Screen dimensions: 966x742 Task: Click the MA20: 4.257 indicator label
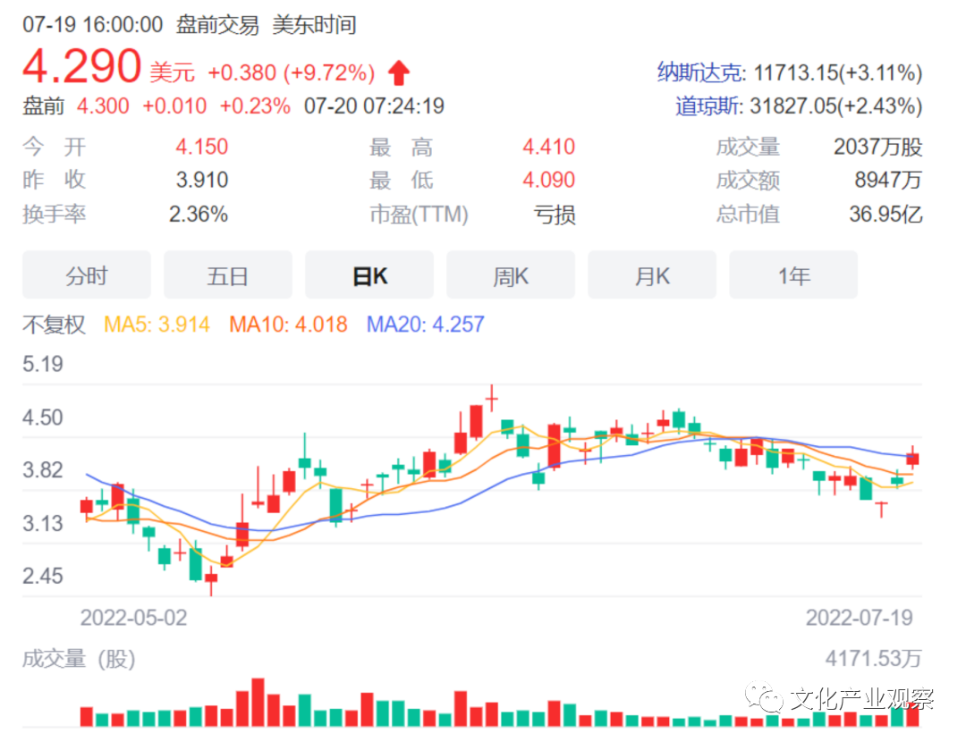pyautogui.click(x=425, y=324)
